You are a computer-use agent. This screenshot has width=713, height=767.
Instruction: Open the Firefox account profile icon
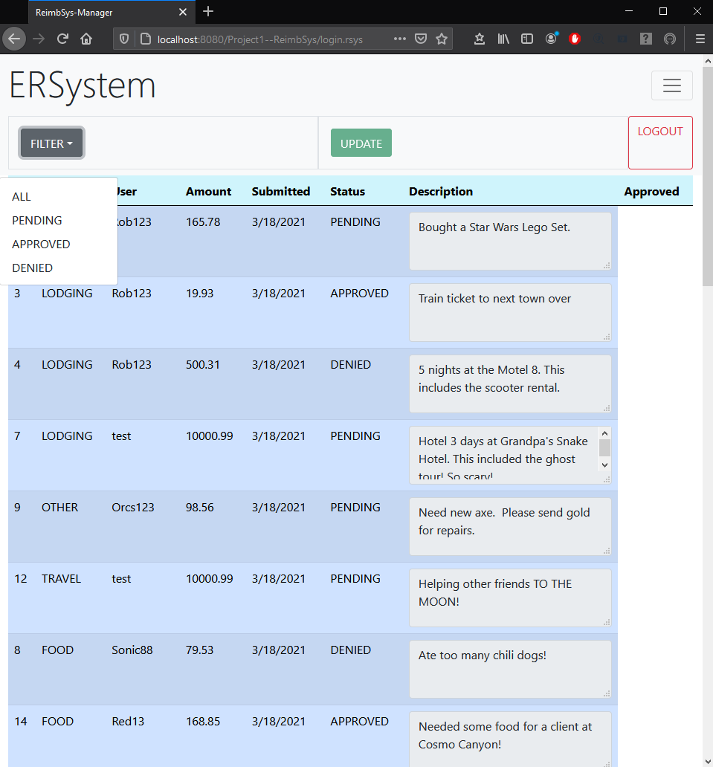(x=551, y=39)
